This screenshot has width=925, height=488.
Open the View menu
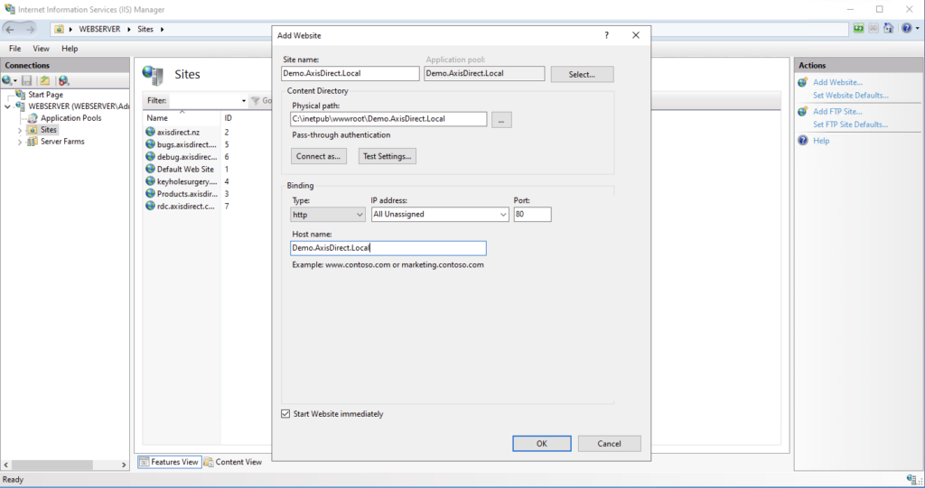(x=41, y=49)
